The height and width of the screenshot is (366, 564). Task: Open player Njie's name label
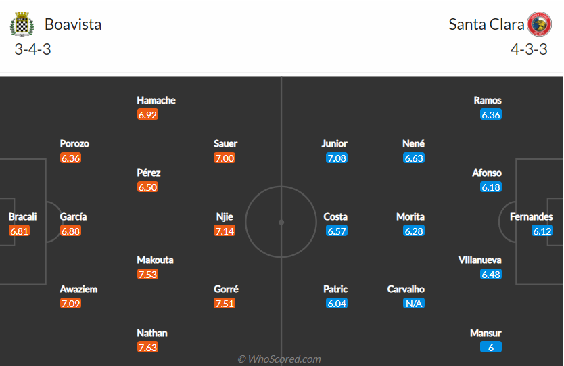(x=225, y=217)
